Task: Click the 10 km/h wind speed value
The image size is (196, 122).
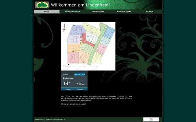Action: [82, 84]
